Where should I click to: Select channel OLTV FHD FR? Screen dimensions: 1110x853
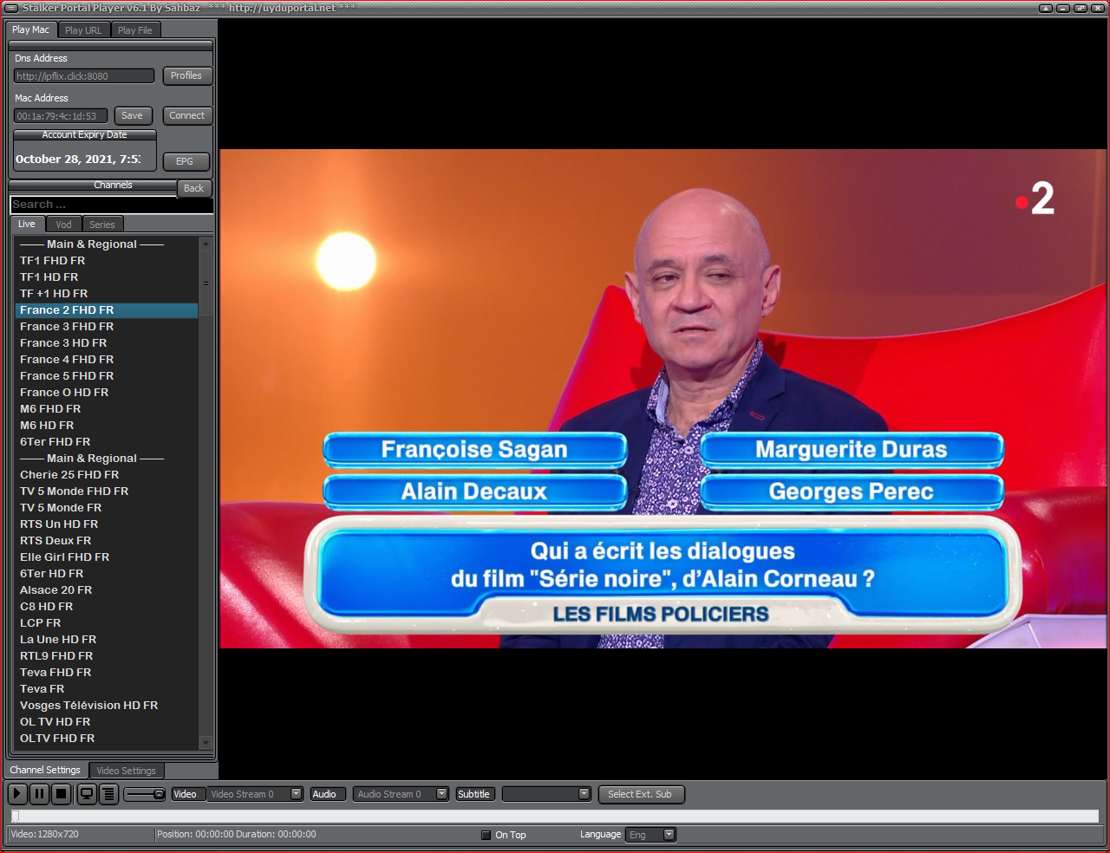point(108,739)
